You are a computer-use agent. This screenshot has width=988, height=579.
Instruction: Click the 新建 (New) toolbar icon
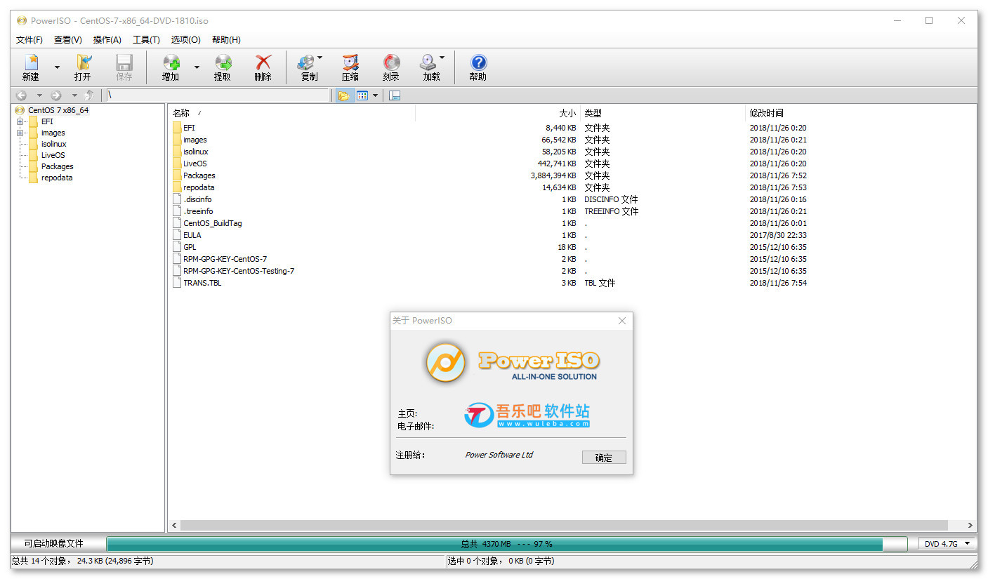(31, 62)
